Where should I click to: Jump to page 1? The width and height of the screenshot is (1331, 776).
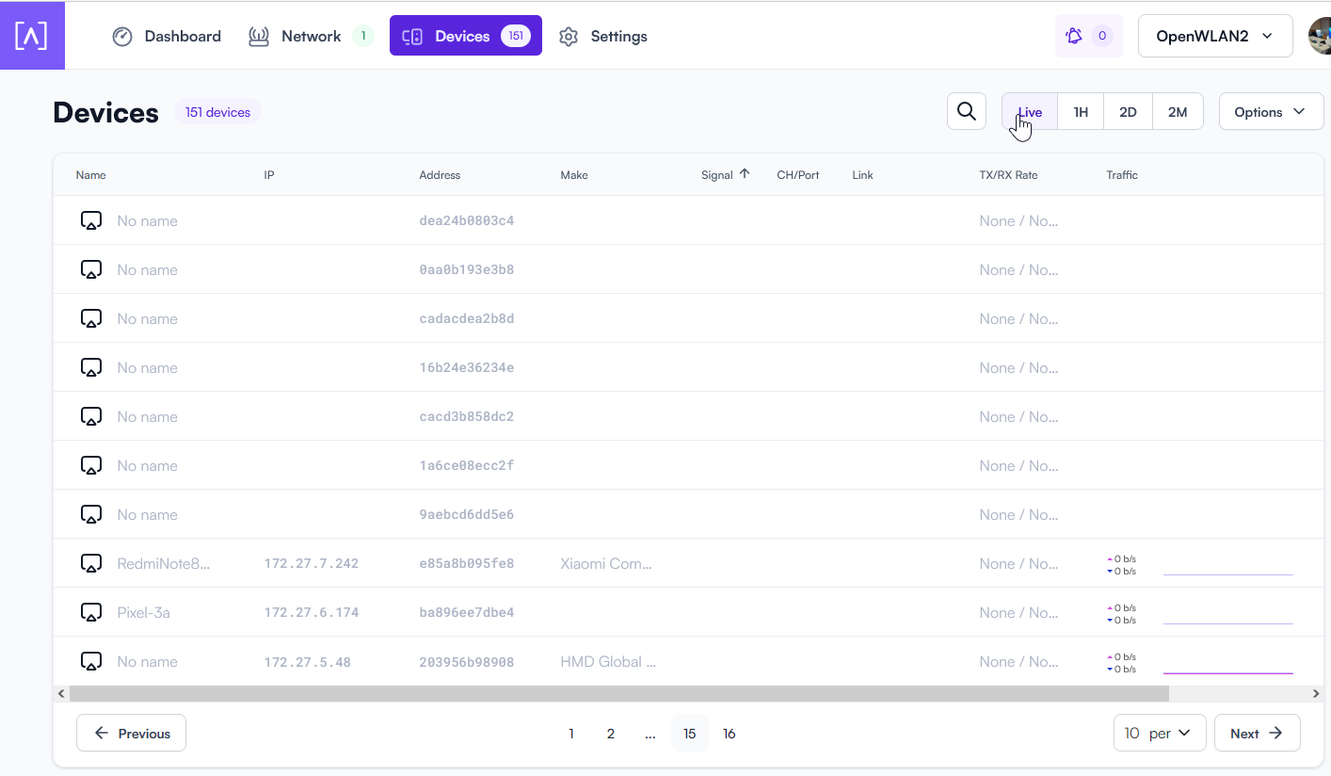pos(571,733)
